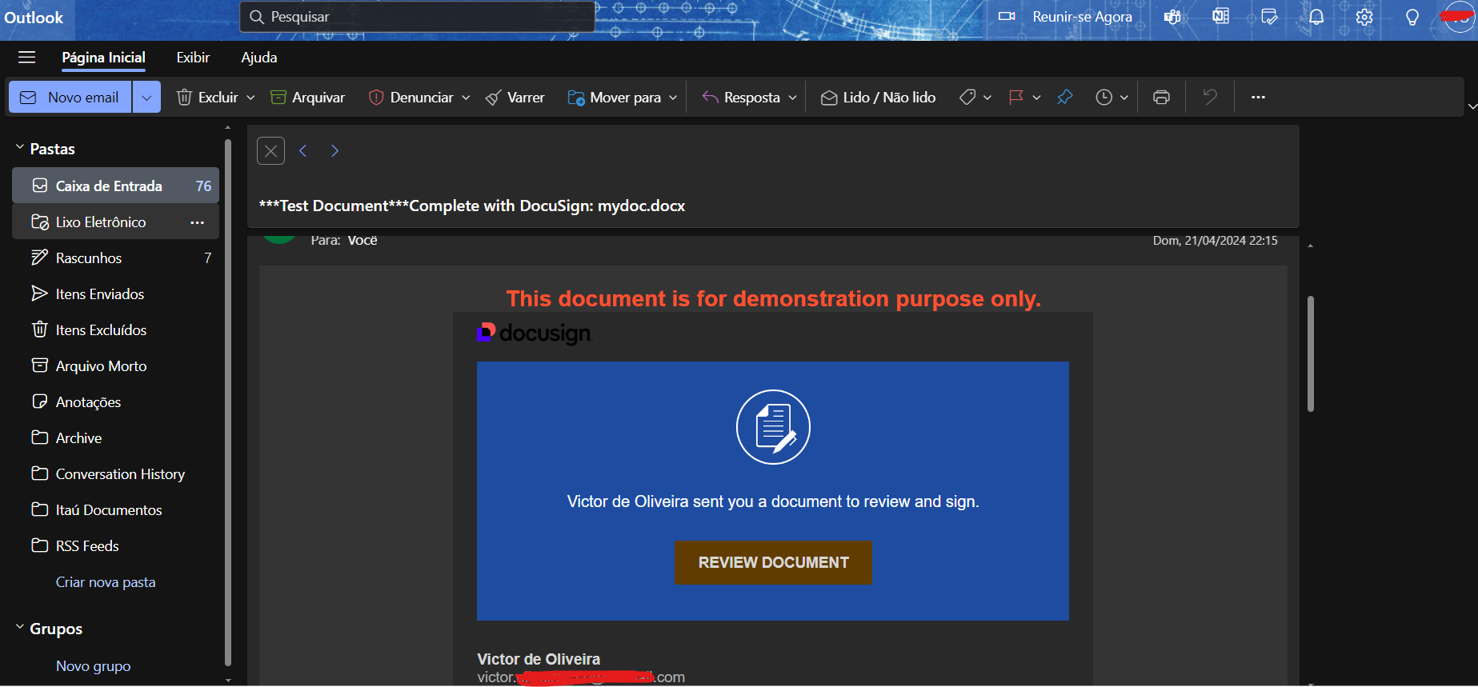The width and height of the screenshot is (1478, 687).
Task: Expand the Novo email dropdown arrow
Action: (146, 97)
